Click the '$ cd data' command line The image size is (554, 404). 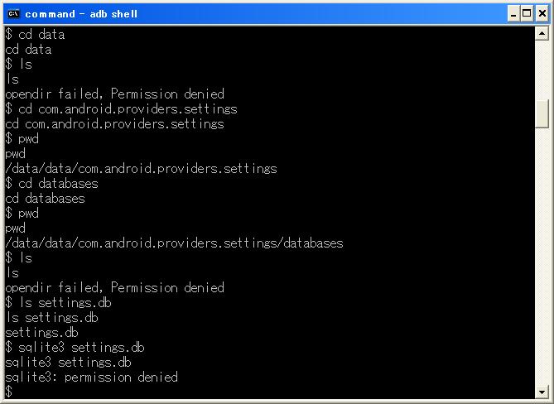(35, 34)
